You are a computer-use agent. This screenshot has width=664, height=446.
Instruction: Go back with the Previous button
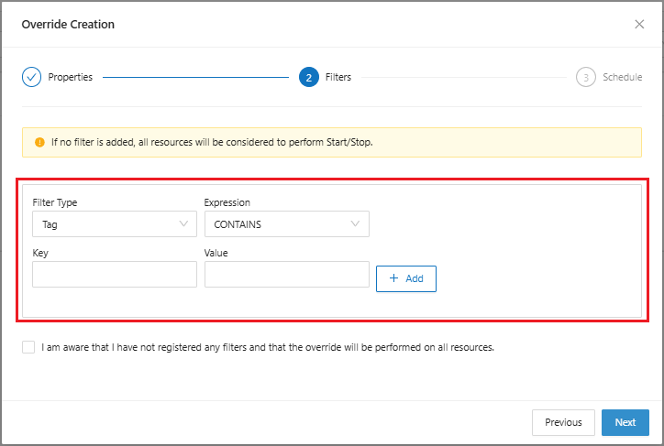click(563, 422)
